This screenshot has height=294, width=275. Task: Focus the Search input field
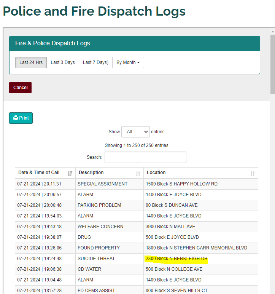(145, 157)
